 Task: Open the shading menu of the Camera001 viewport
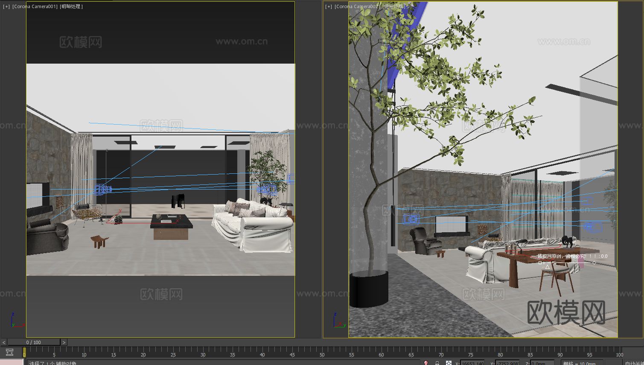(71, 6)
